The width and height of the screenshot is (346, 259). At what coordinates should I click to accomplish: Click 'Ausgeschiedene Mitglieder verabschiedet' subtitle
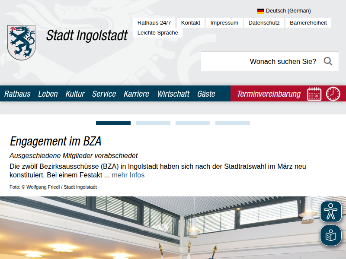click(74, 156)
